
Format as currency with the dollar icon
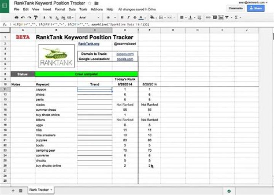44,17
